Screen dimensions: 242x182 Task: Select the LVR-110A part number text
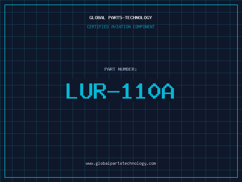(120, 91)
